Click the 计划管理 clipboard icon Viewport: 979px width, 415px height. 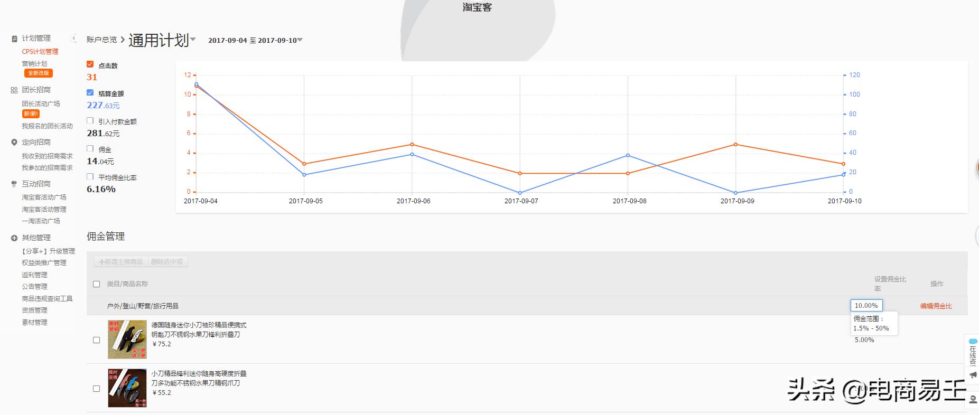pos(14,39)
